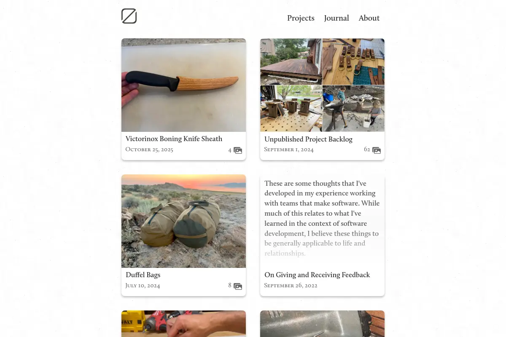Viewport: 506px width, 337px height.
Task: Open the About page
Action: point(369,18)
